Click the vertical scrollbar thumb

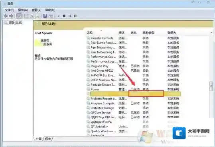[211, 86]
